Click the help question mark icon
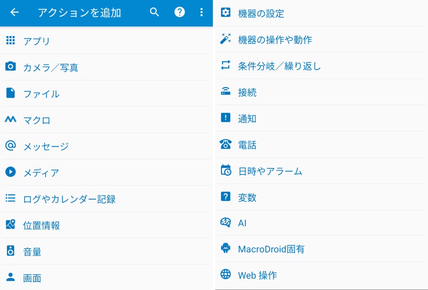 point(180,12)
